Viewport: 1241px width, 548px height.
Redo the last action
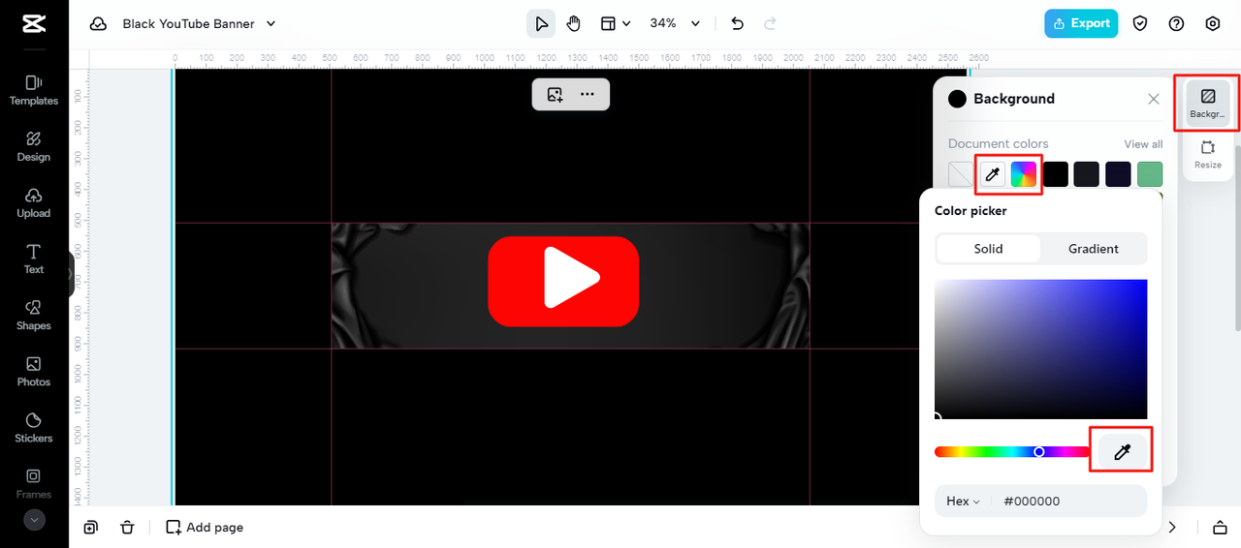771,24
